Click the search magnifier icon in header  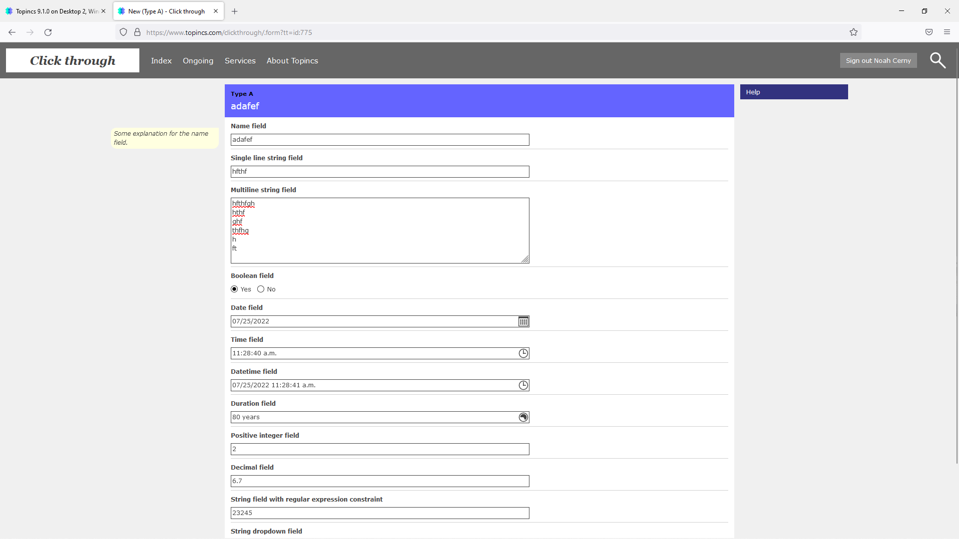tap(938, 60)
